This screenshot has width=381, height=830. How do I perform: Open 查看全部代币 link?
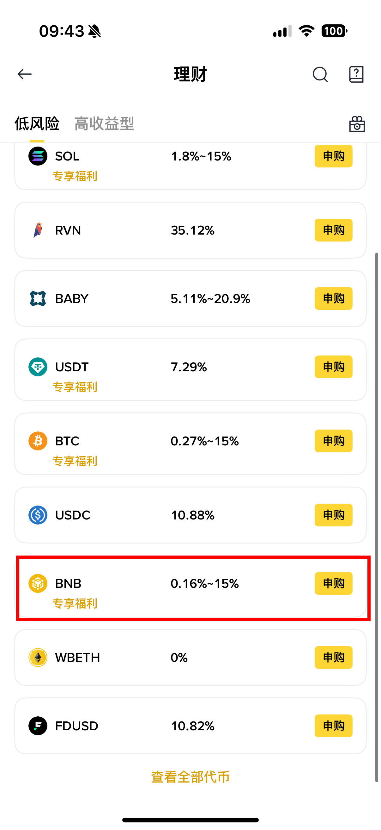pyautogui.click(x=190, y=777)
